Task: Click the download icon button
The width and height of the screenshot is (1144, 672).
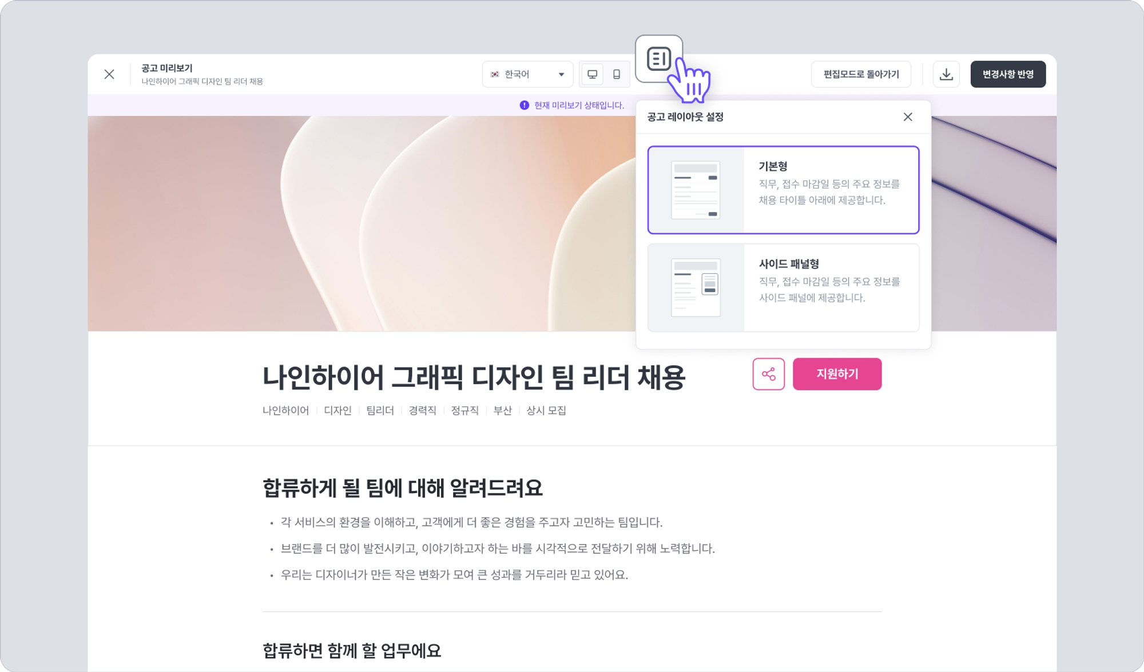Action: [946, 74]
